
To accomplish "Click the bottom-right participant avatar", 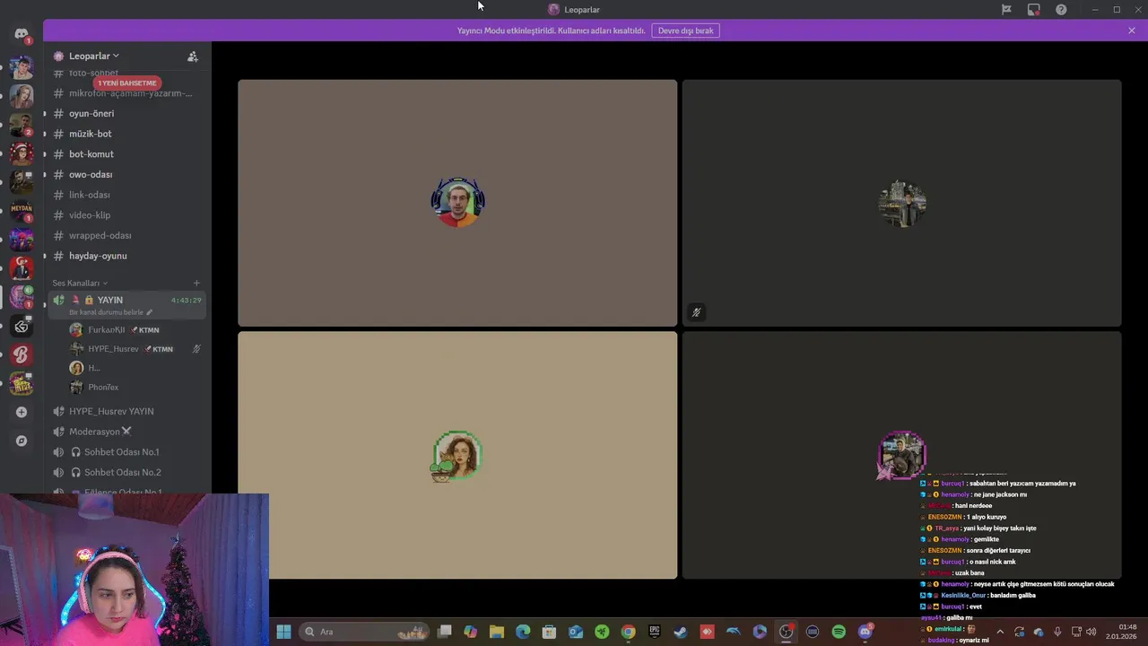I will (x=901, y=455).
